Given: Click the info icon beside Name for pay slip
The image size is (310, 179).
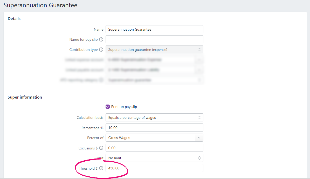Looking at the screenshot, I should pyautogui.click(x=101, y=40).
